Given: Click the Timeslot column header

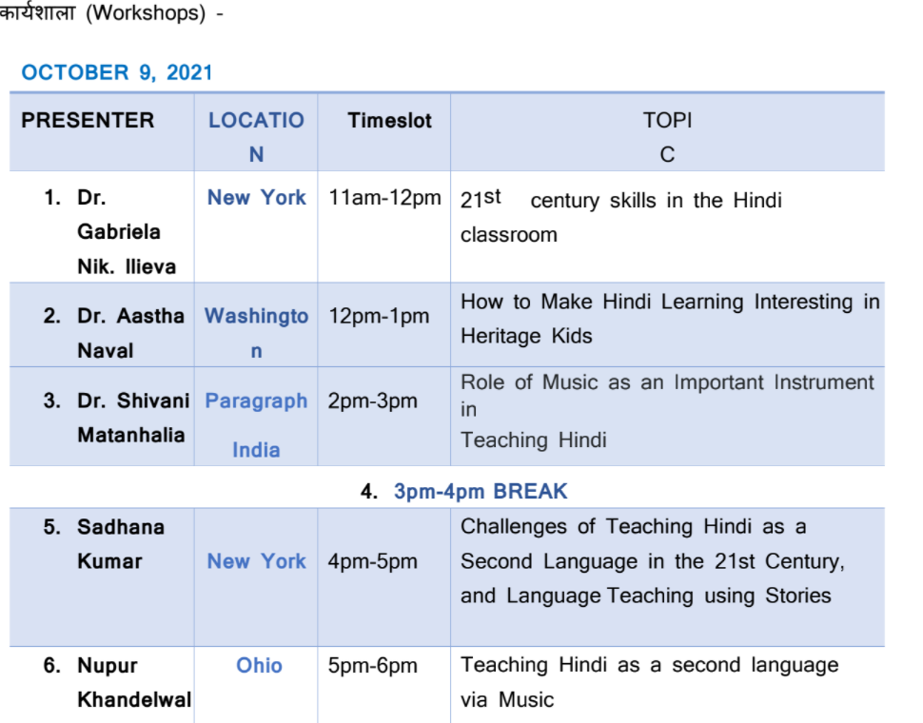Looking at the screenshot, I should click(389, 121).
